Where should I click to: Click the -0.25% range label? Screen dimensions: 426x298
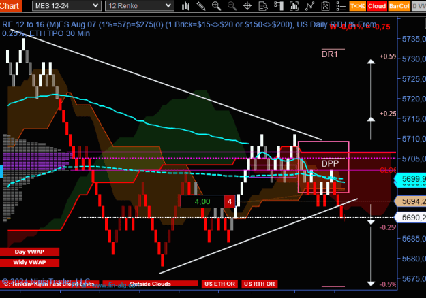tap(388, 227)
